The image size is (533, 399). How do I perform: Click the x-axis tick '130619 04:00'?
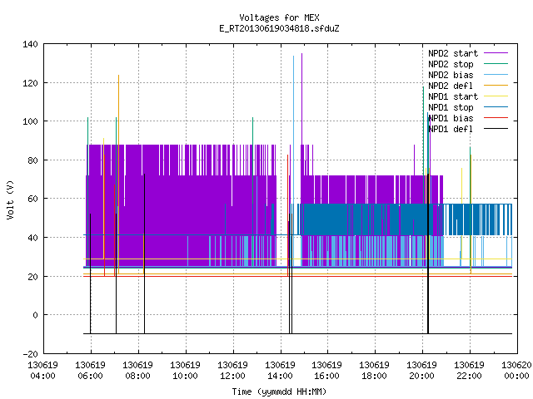click(42, 371)
